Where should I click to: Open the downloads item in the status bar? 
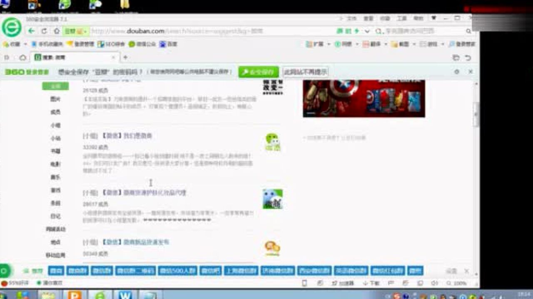point(371,283)
